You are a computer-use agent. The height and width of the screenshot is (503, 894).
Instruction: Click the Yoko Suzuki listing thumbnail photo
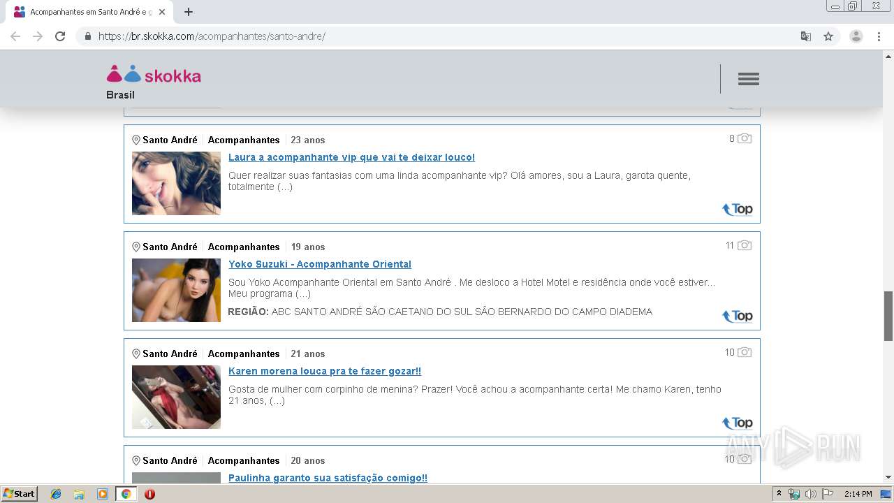[x=176, y=290]
